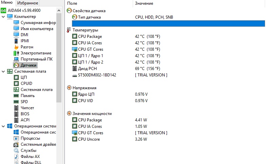
Task: Open the BIOS tree item
Action: point(25,114)
